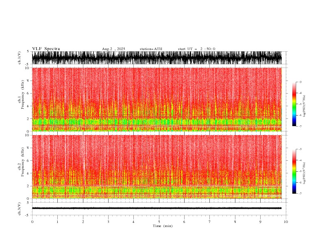Click the "ch.3(V)" axis label

point(20,209)
